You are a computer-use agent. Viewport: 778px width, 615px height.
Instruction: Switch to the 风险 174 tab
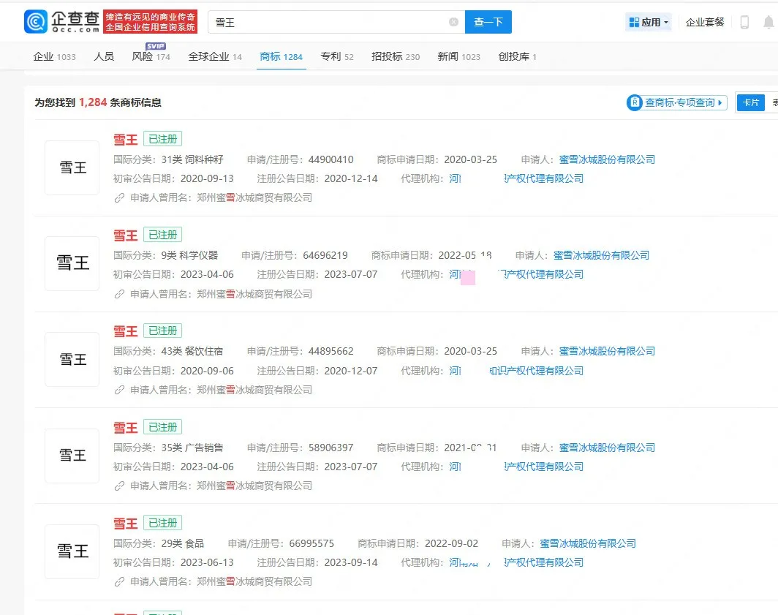click(x=151, y=56)
